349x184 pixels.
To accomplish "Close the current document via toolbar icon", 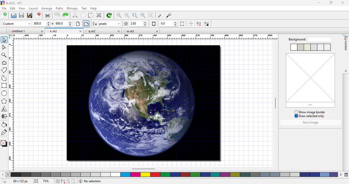I will pos(38,15).
